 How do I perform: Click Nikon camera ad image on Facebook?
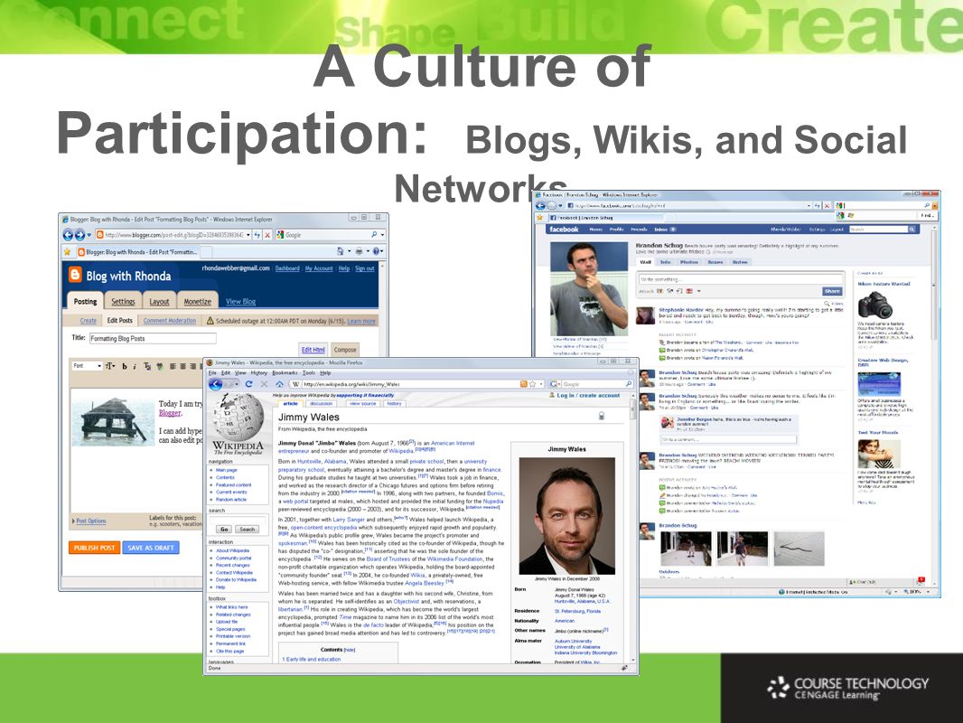pyautogui.click(x=875, y=305)
